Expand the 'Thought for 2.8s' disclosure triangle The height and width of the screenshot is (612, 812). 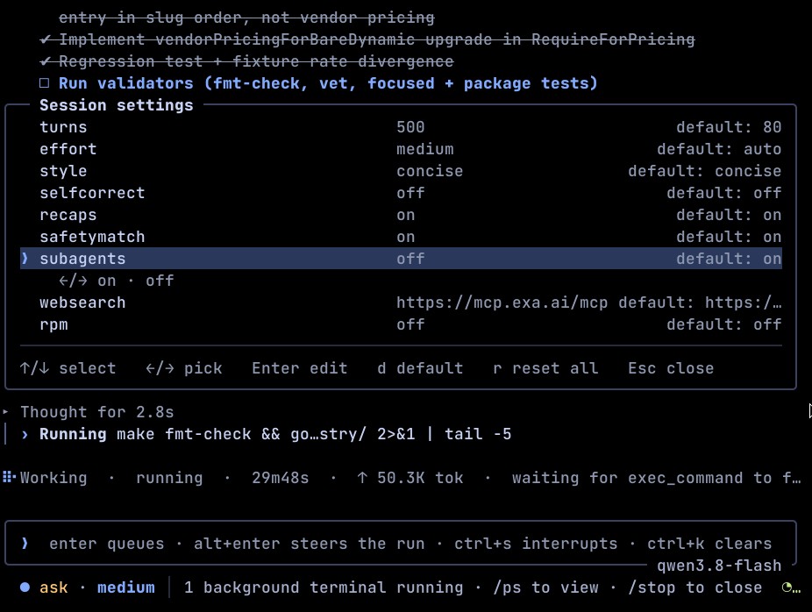click(5, 412)
